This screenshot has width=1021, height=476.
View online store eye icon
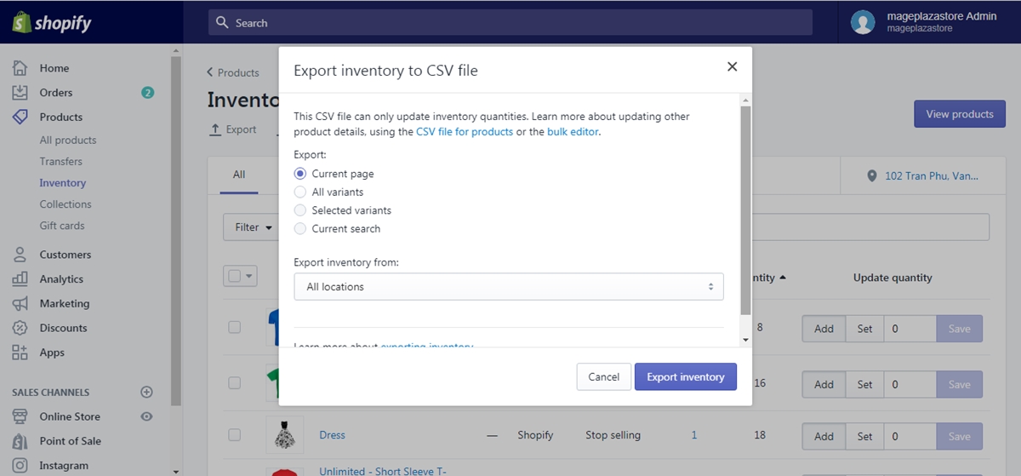pyautogui.click(x=146, y=416)
